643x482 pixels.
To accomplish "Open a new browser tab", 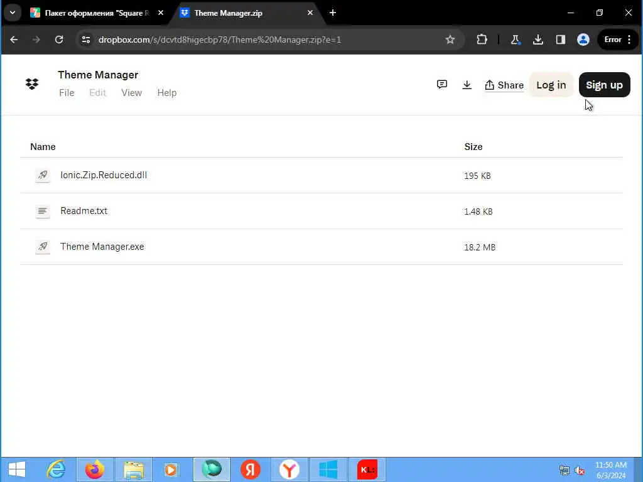I will coord(333,13).
